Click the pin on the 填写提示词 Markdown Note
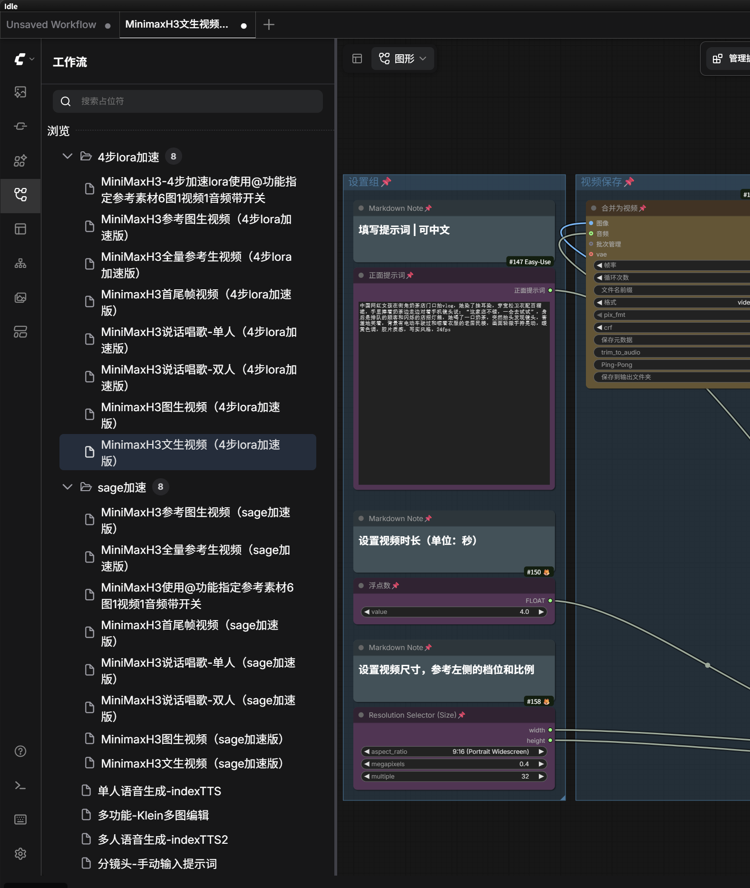 428,208
